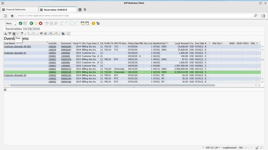Click the Not Due column header

[x=216, y=43]
